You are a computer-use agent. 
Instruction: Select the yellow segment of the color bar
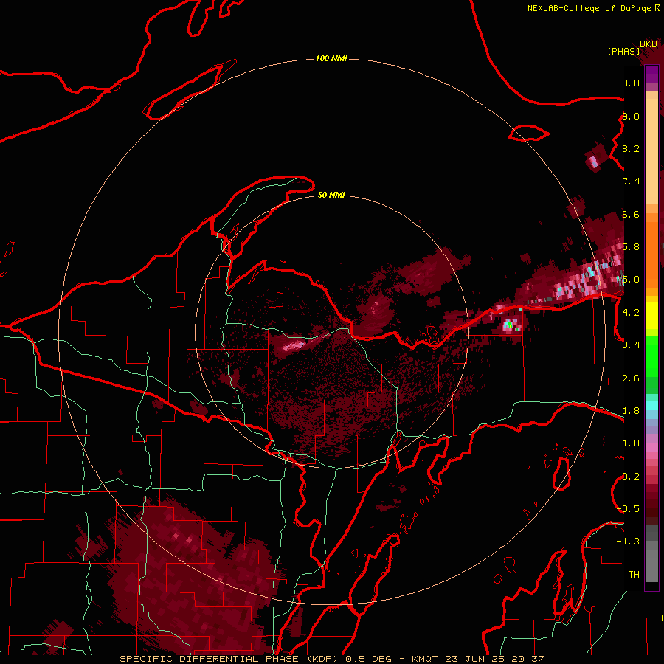pyautogui.click(x=651, y=316)
